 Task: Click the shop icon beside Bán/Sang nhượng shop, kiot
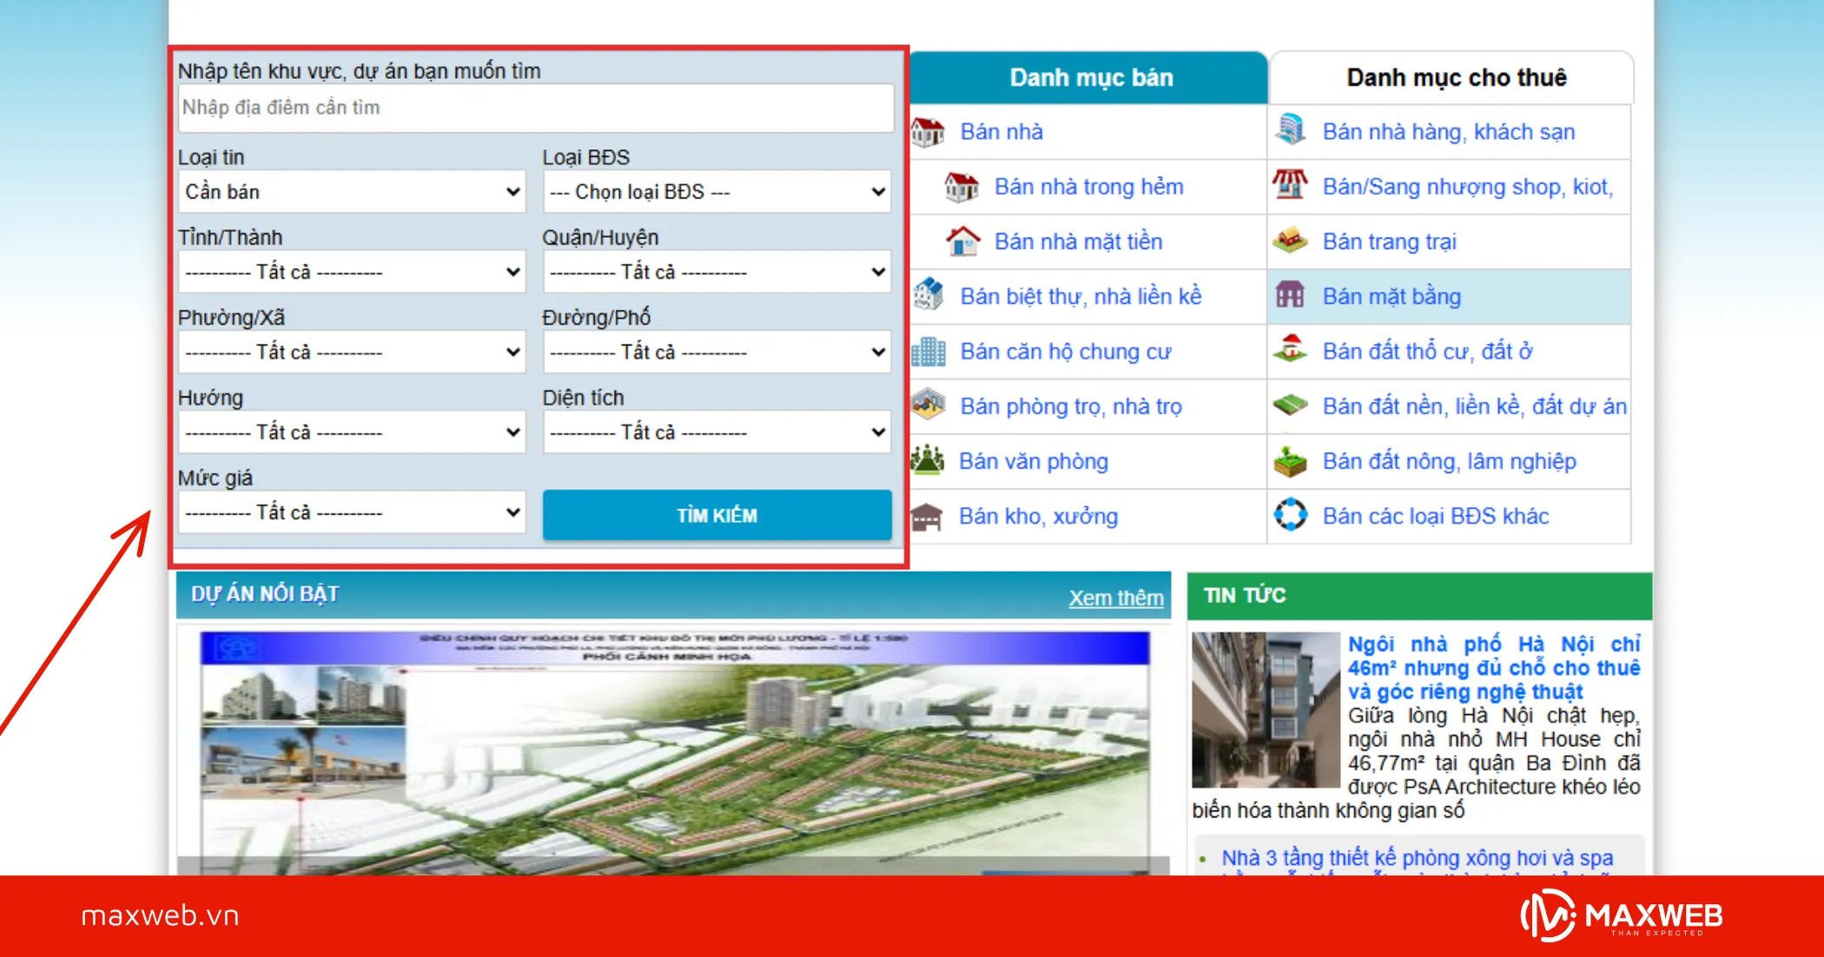point(1290,185)
